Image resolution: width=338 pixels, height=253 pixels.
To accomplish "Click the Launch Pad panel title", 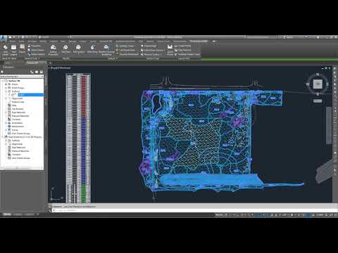I will click(x=184, y=58).
